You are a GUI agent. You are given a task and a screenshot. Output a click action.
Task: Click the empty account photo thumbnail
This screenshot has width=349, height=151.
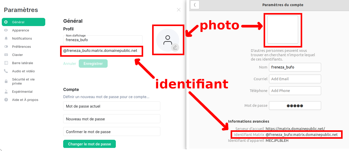[283, 30]
